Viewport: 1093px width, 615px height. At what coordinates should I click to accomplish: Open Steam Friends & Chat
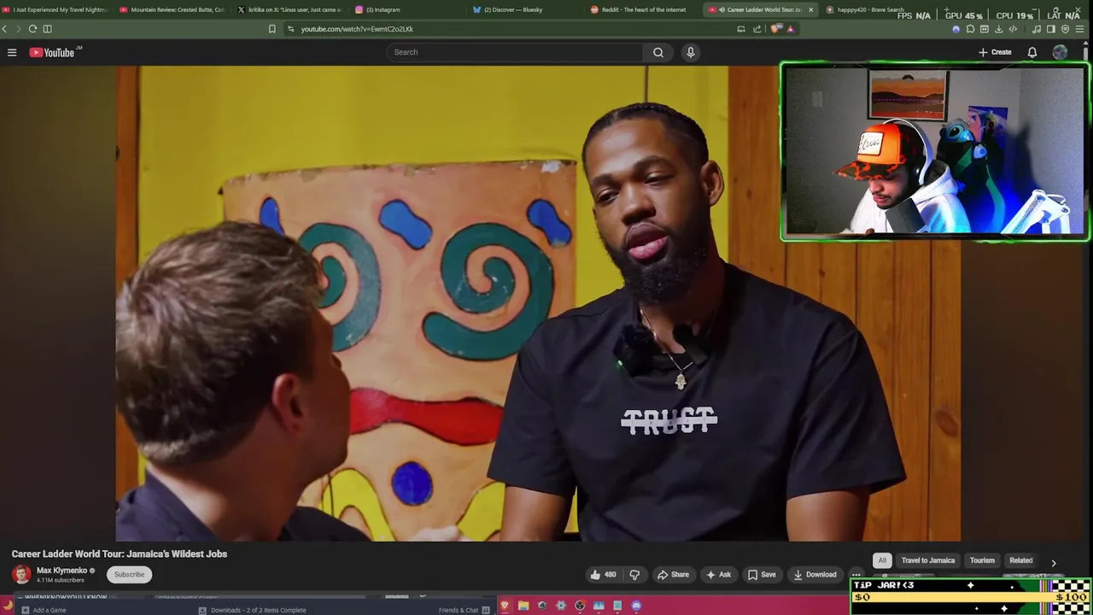click(x=464, y=610)
